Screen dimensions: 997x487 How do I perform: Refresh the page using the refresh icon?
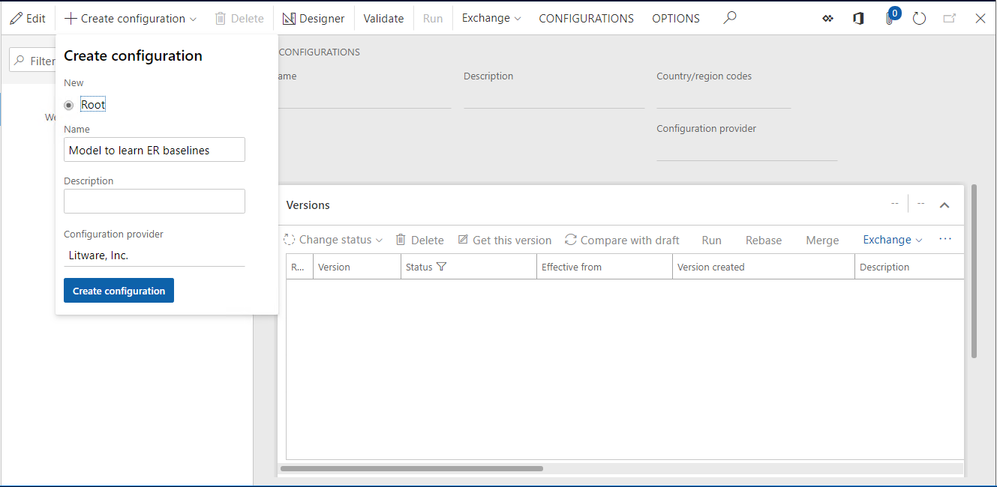919,18
